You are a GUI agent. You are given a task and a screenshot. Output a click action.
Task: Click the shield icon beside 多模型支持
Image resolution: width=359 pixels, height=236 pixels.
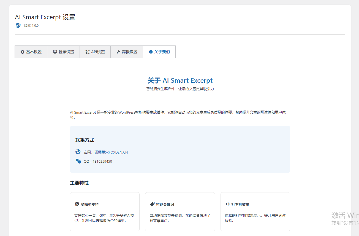pos(77,204)
